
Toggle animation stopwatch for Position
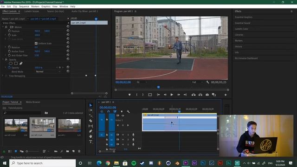tap(9, 31)
